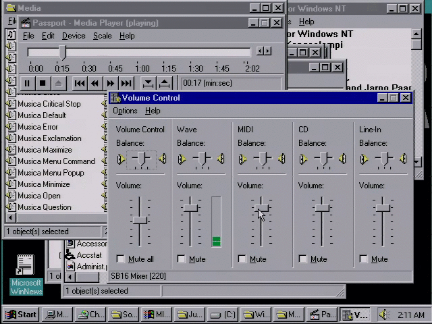
Task: Click the Line-In volume slider thumb
Action: (383, 208)
